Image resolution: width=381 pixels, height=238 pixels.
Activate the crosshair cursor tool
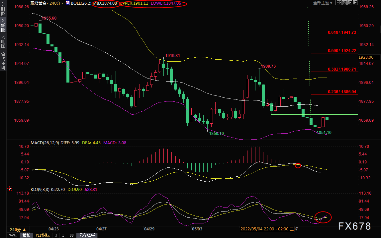pos(339,3)
